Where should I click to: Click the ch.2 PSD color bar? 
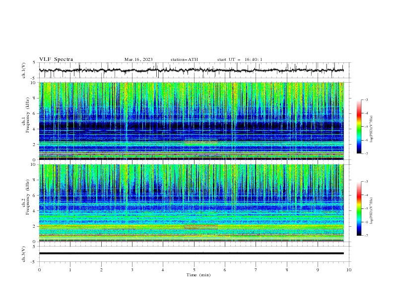[x=359, y=208]
